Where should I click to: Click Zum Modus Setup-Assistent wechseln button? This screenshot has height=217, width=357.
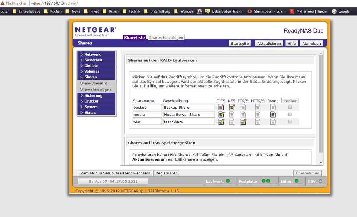(x=115, y=173)
